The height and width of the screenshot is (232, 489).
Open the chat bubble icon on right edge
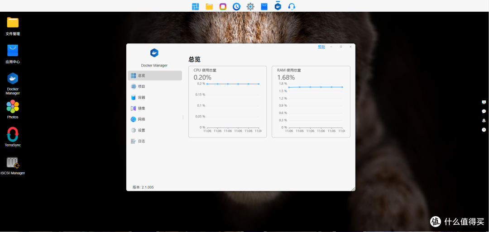click(x=484, y=111)
